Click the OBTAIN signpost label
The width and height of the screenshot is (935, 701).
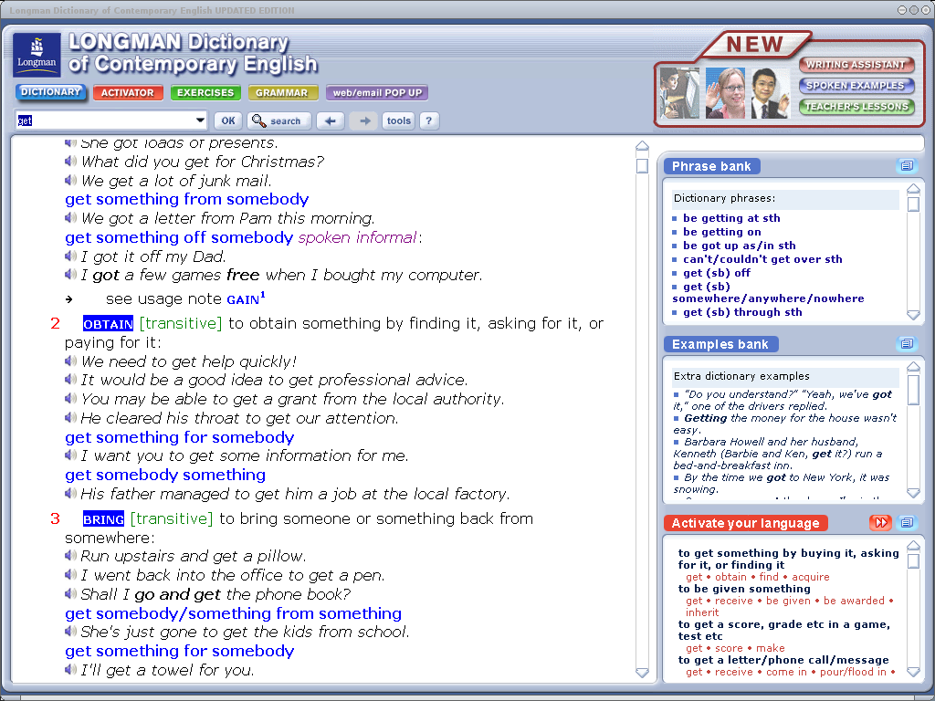tap(108, 324)
